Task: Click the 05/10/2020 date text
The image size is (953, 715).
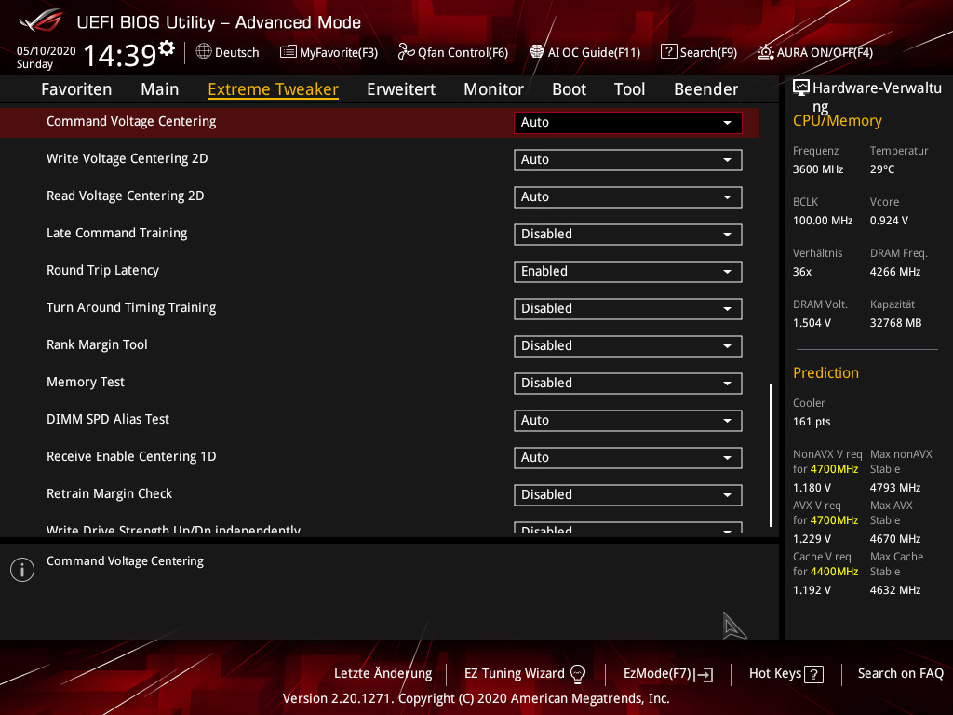Action: tap(47, 51)
